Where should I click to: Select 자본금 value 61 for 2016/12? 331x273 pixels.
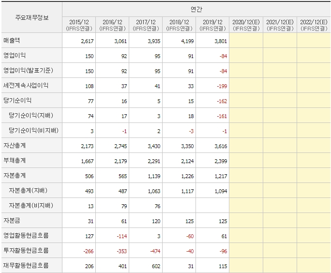coord(124,221)
